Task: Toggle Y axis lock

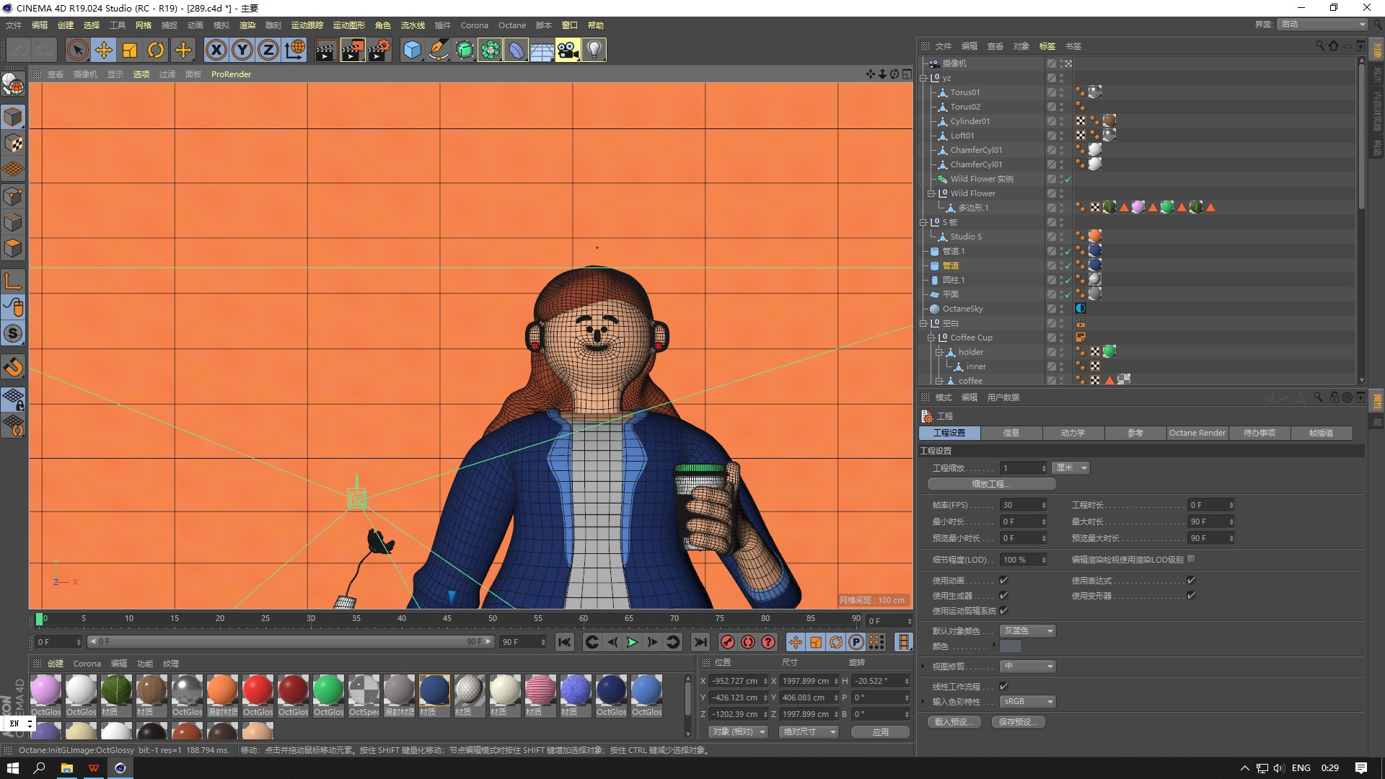Action: click(242, 50)
